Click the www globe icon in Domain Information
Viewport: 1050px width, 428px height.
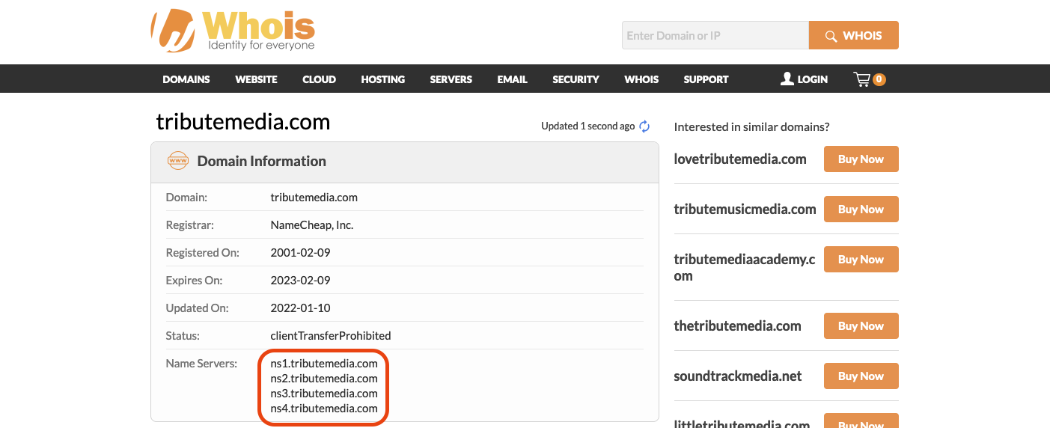[x=177, y=160]
